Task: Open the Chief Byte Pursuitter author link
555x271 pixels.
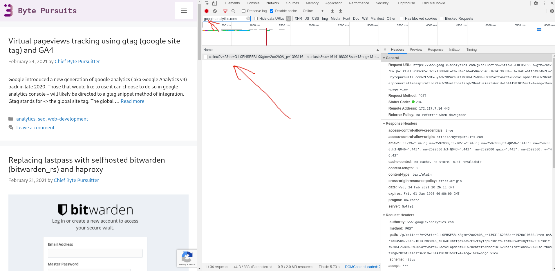Action: pos(77,61)
